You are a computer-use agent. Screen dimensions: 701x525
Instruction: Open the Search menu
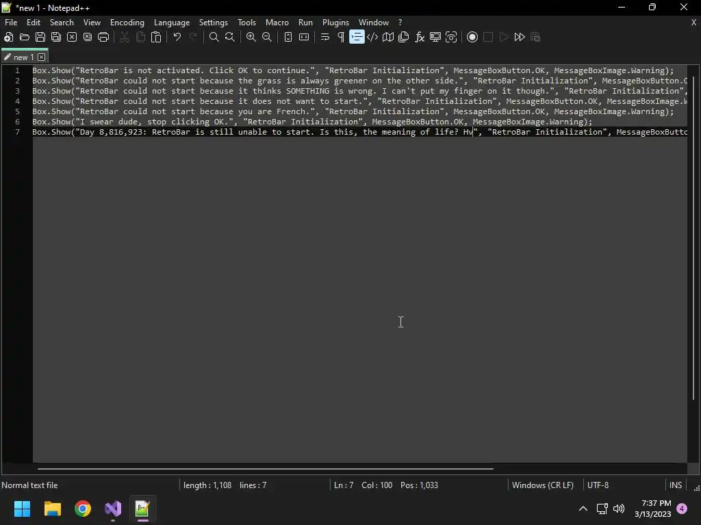[x=62, y=23]
